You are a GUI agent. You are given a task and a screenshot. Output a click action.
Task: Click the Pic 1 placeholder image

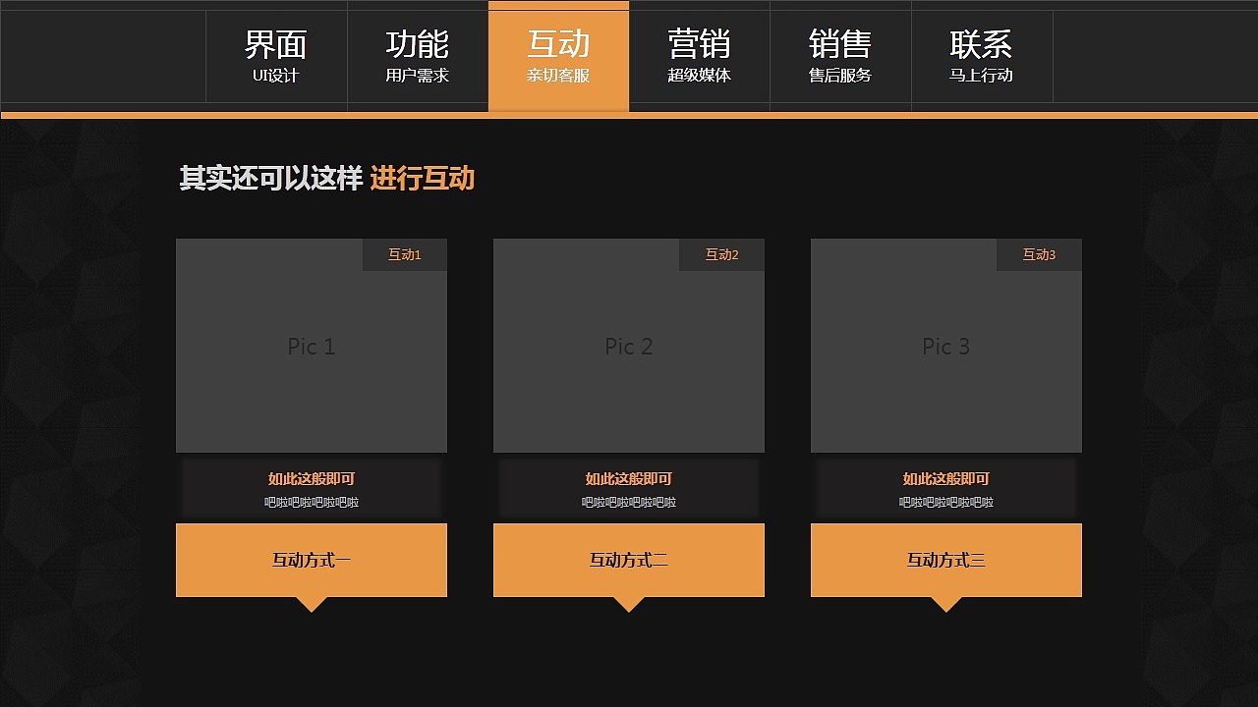click(311, 346)
